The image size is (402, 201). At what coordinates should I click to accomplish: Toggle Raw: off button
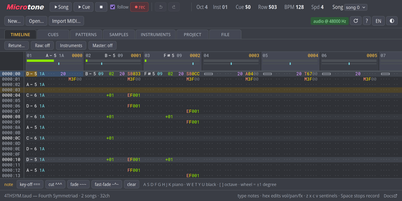[42, 46]
